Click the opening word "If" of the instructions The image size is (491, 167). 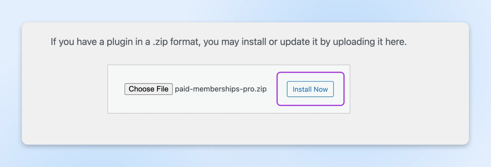click(53, 42)
